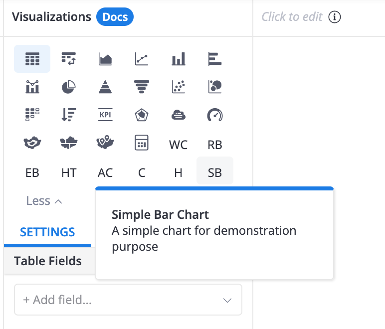The width and height of the screenshot is (385, 329).
Task: Select the Column Chart icon
Action: [178, 59]
